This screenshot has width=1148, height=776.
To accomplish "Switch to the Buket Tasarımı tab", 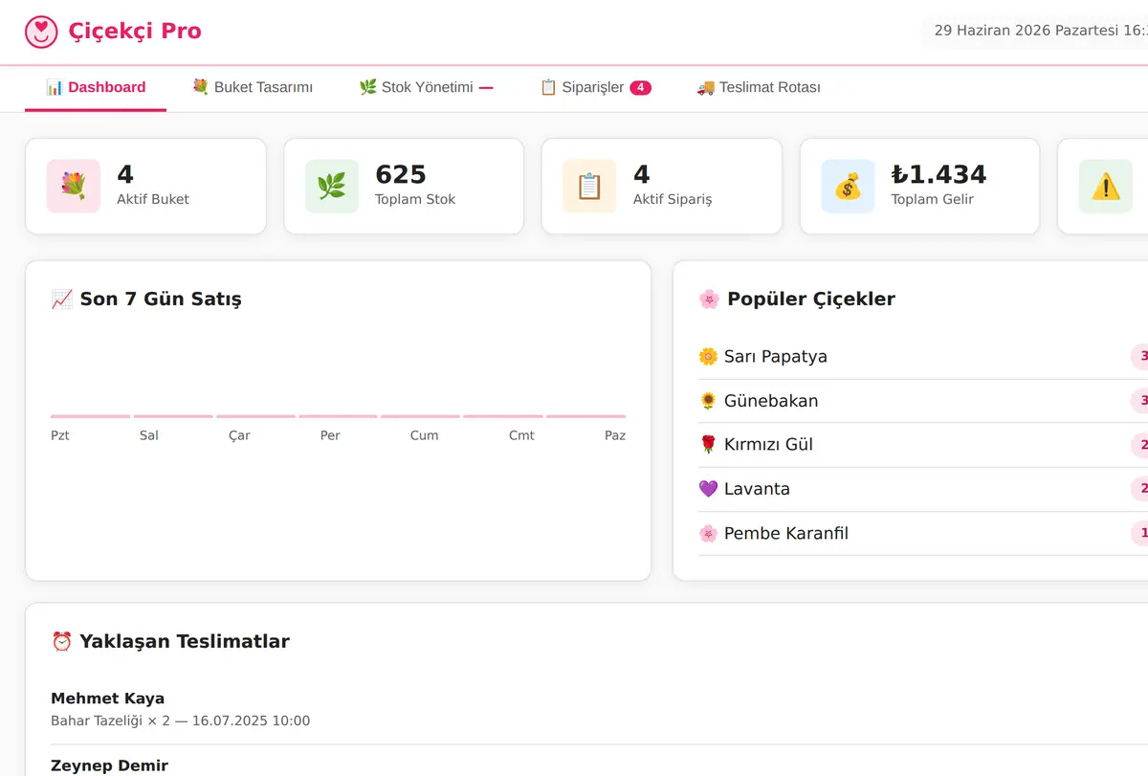I will click(x=253, y=87).
